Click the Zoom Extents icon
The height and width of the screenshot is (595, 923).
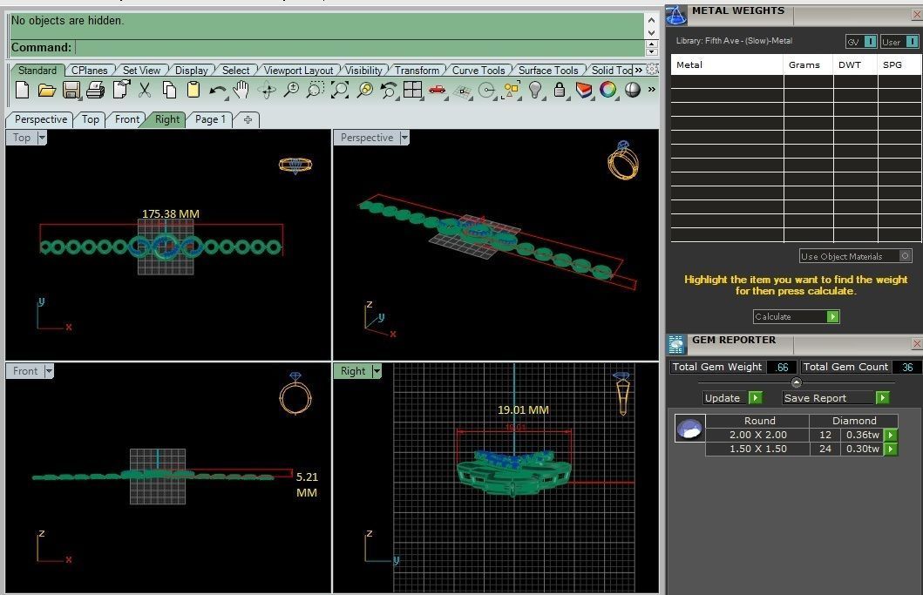[340, 90]
